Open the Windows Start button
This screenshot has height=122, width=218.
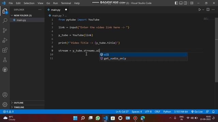pyautogui.click(x=75, y=118)
